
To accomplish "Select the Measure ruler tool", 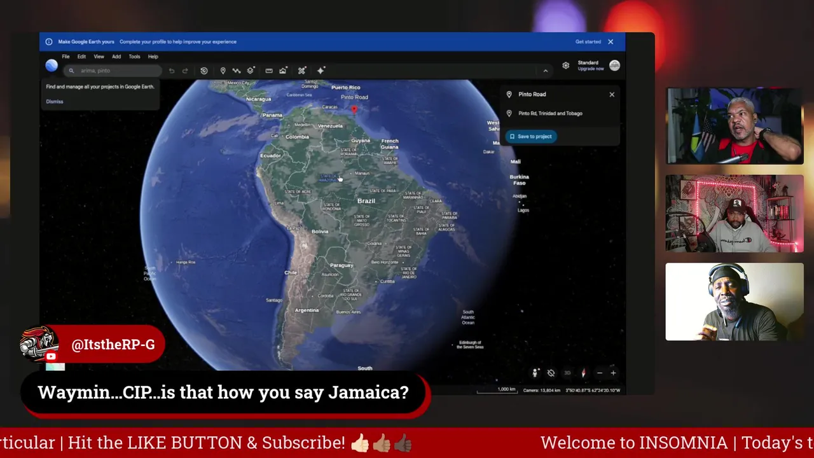I will pyautogui.click(x=269, y=71).
